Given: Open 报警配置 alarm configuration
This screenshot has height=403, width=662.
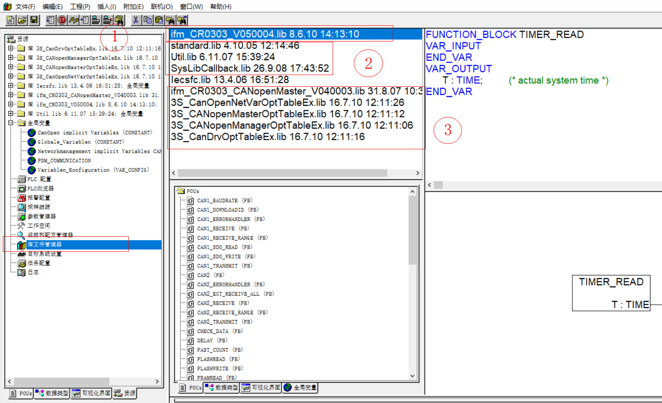Looking at the screenshot, I should (x=39, y=198).
